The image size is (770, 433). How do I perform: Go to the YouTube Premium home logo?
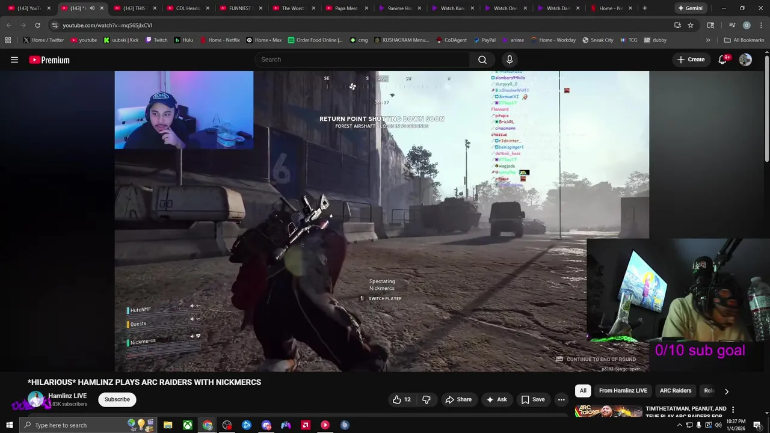49,60
